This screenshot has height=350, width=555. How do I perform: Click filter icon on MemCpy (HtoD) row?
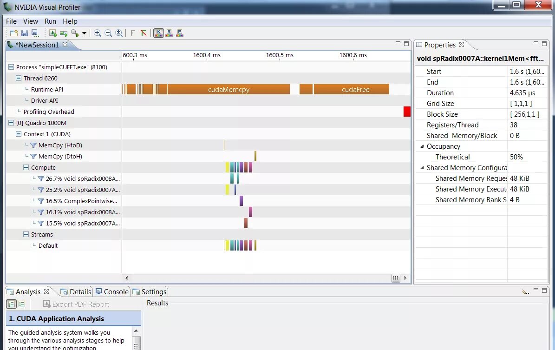pyautogui.click(x=33, y=145)
